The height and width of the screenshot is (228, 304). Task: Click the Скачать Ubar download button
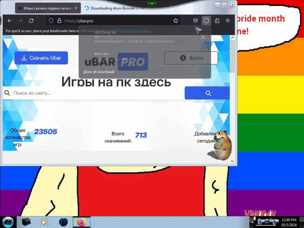tap(41, 58)
